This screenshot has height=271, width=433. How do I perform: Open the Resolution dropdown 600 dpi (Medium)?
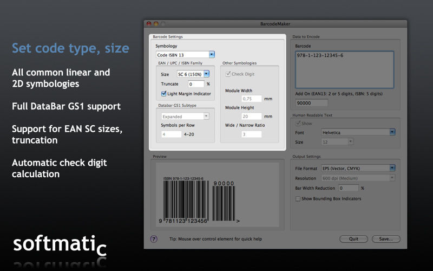coord(358,178)
